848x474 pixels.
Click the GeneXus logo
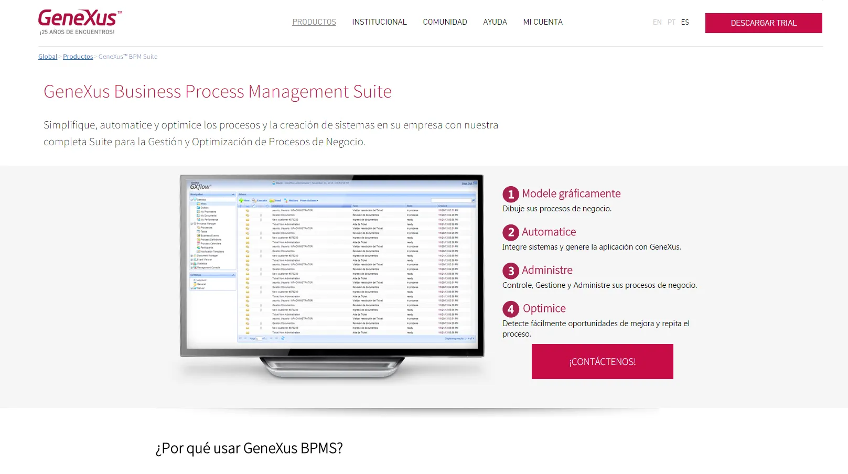(x=80, y=21)
